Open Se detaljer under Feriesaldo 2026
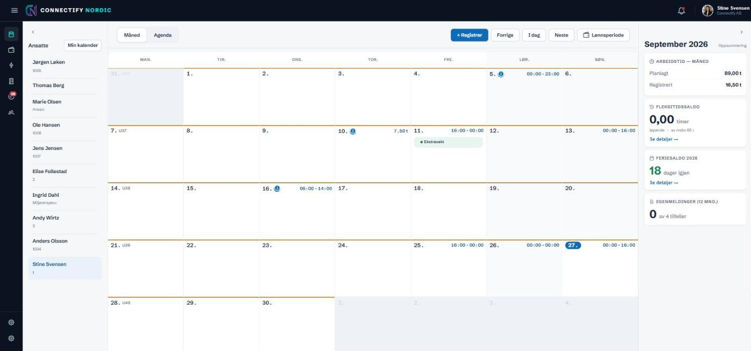The height and width of the screenshot is (351, 751). [663, 183]
